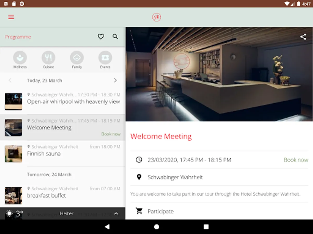Open the Open-air whirlpool thumbnail
Image resolution: width=313 pixels, height=234 pixels.
pos(14,101)
